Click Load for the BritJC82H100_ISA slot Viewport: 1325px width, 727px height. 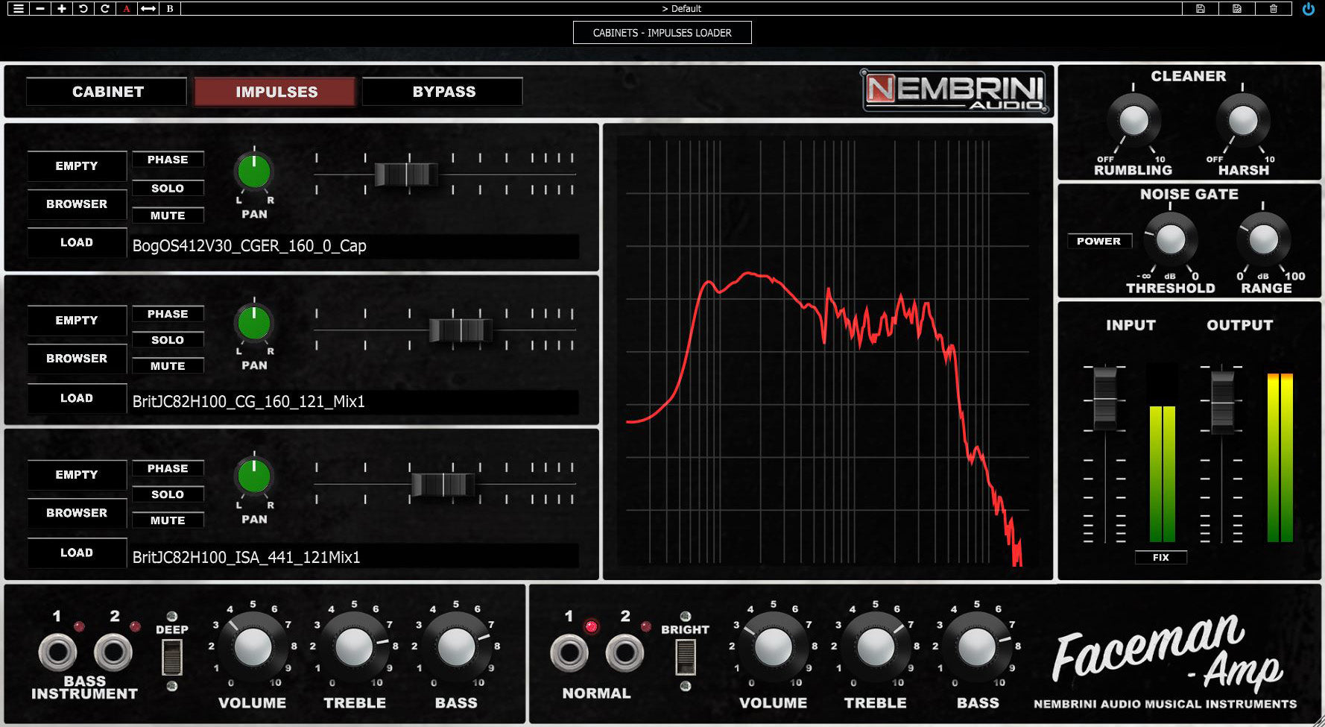77,553
